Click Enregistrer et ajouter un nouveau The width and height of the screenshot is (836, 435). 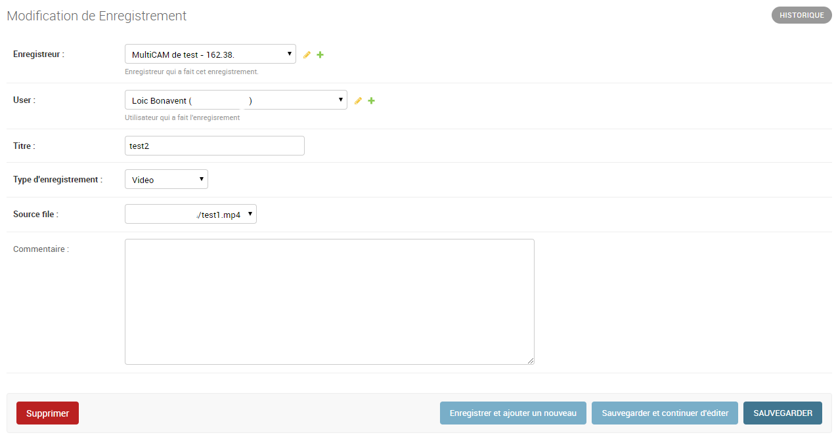click(x=513, y=413)
